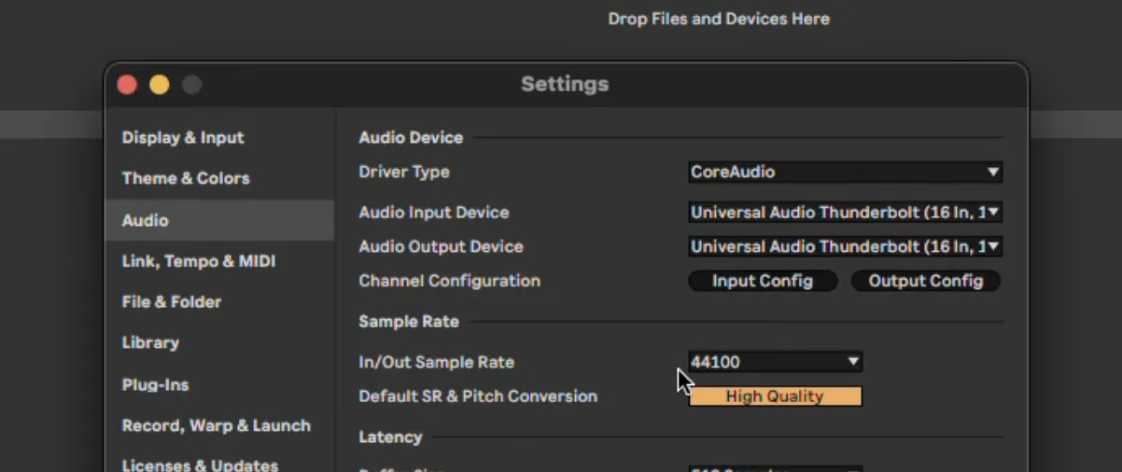Open the In/Out Sample Rate dropdown
Viewport: 1122px width, 472px height.
pyautogui.click(x=775, y=362)
